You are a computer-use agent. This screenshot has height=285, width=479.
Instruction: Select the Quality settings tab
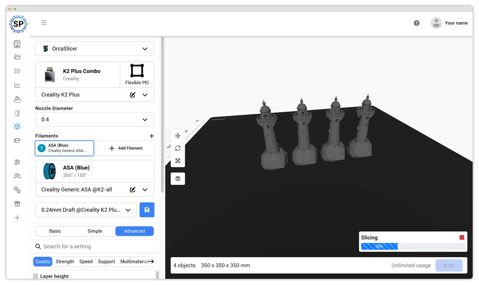[x=43, y=261]
